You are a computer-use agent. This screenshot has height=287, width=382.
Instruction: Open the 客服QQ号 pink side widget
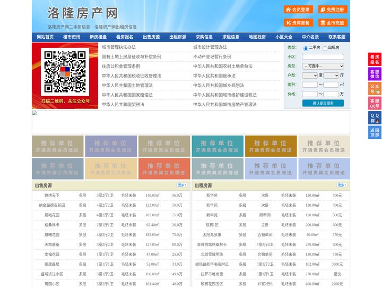(375, 103)
